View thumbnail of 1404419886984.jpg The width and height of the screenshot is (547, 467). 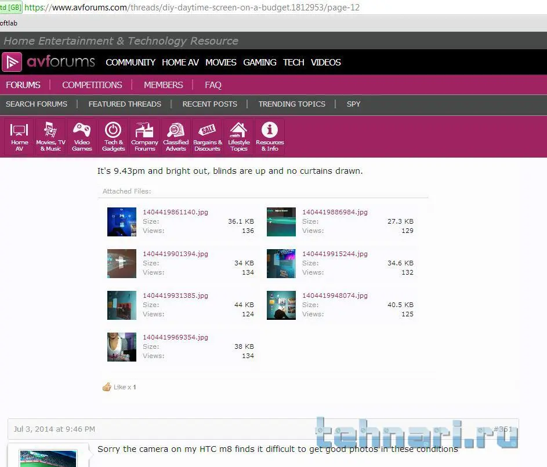(x=281, y=222)
